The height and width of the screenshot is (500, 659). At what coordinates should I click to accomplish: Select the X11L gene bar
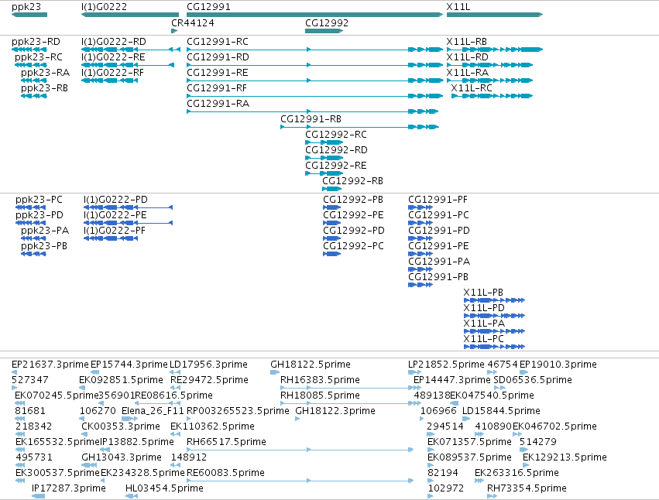click(x=495, y=15)
